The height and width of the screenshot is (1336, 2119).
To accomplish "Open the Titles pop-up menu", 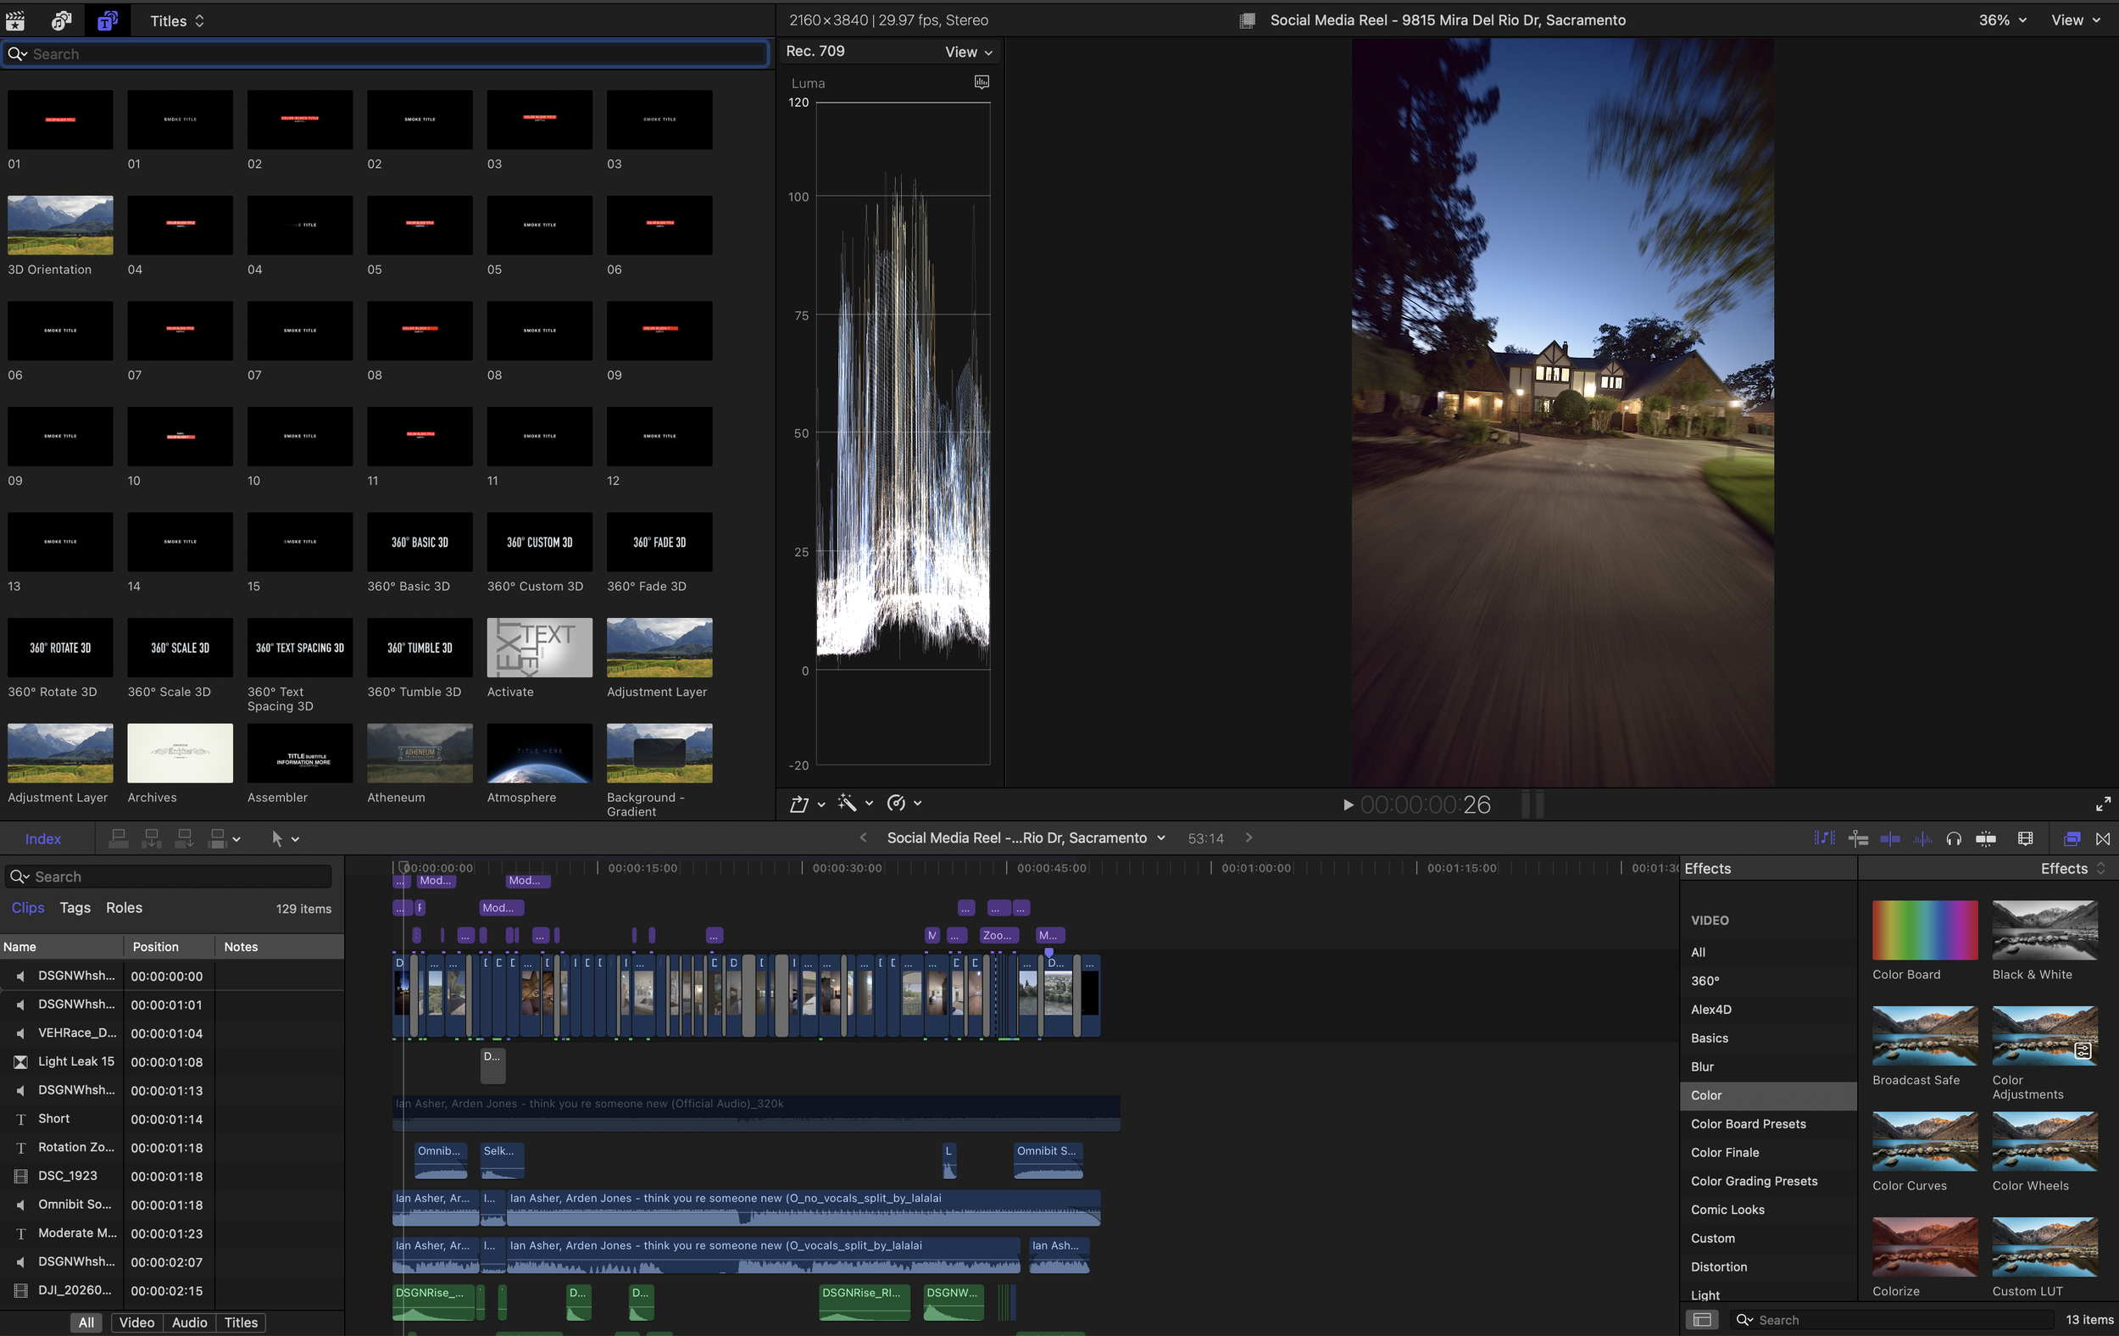I will (177, 20).
